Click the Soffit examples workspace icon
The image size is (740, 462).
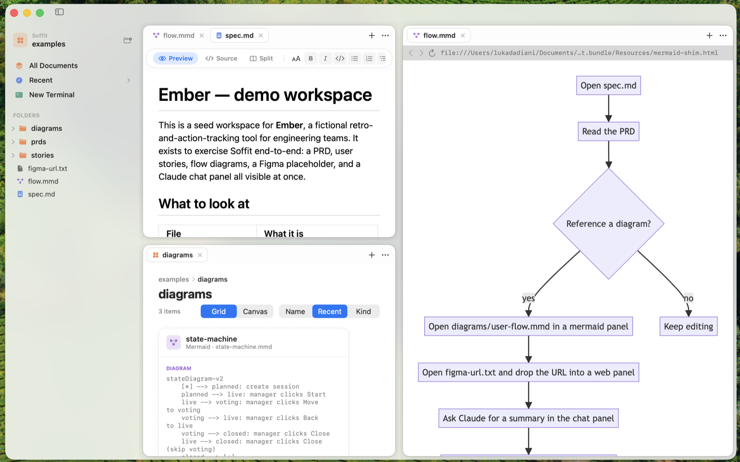(x=20, y=40)
